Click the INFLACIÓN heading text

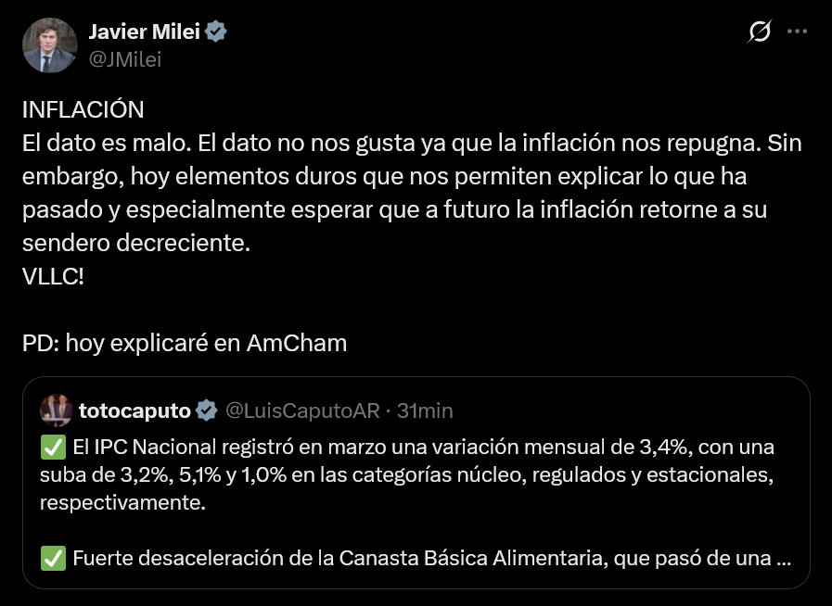83,109
